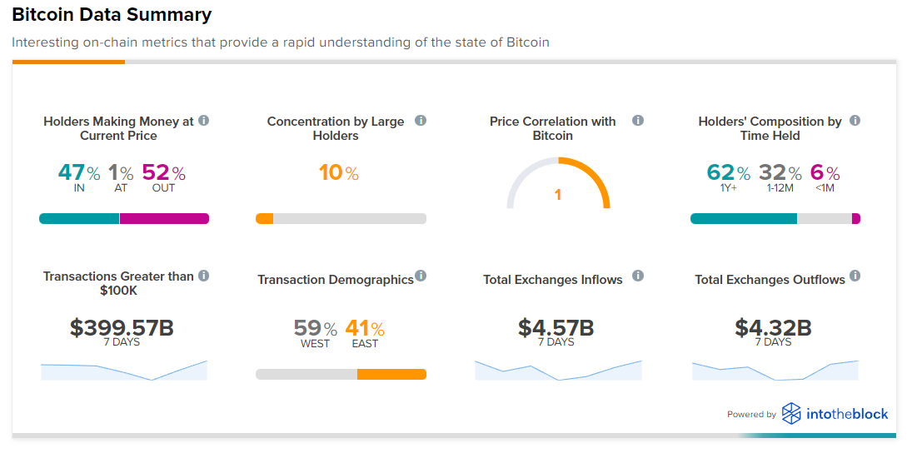Click the 1Y+ teal segment of composition bar
This screenshot has width=912, height=468.
pos(743,219)
